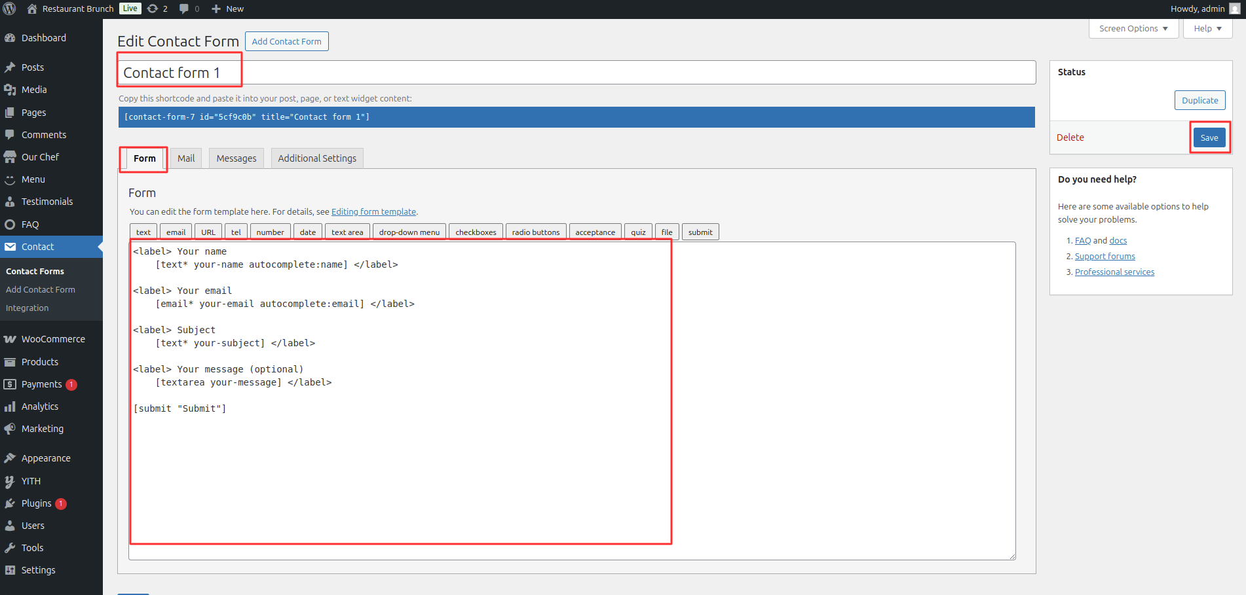
Task: Click the admin avatar thumbnail
Action: click(x=1235, y=9)
